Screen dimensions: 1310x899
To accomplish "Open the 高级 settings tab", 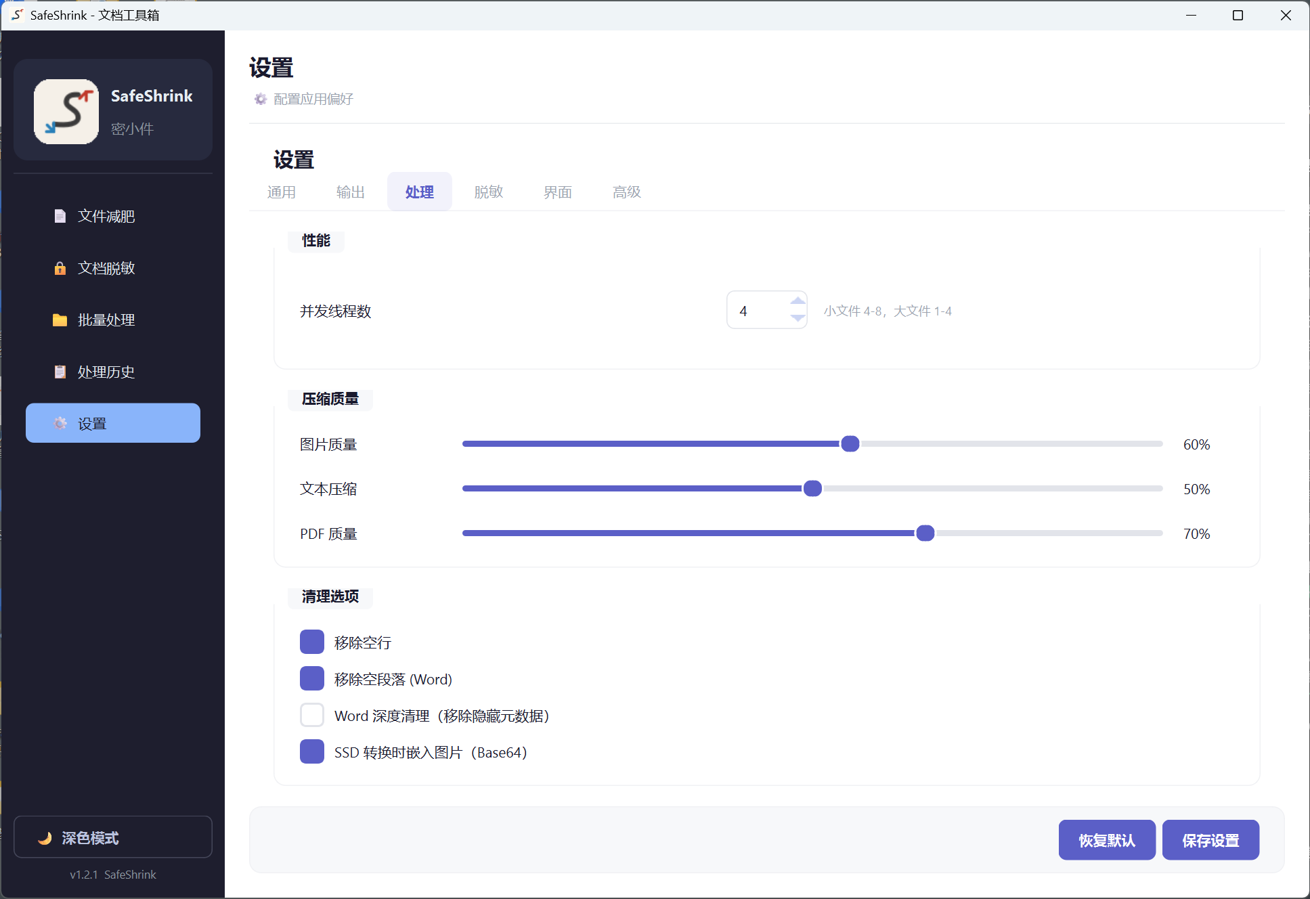I will click(x=627, y=192).
